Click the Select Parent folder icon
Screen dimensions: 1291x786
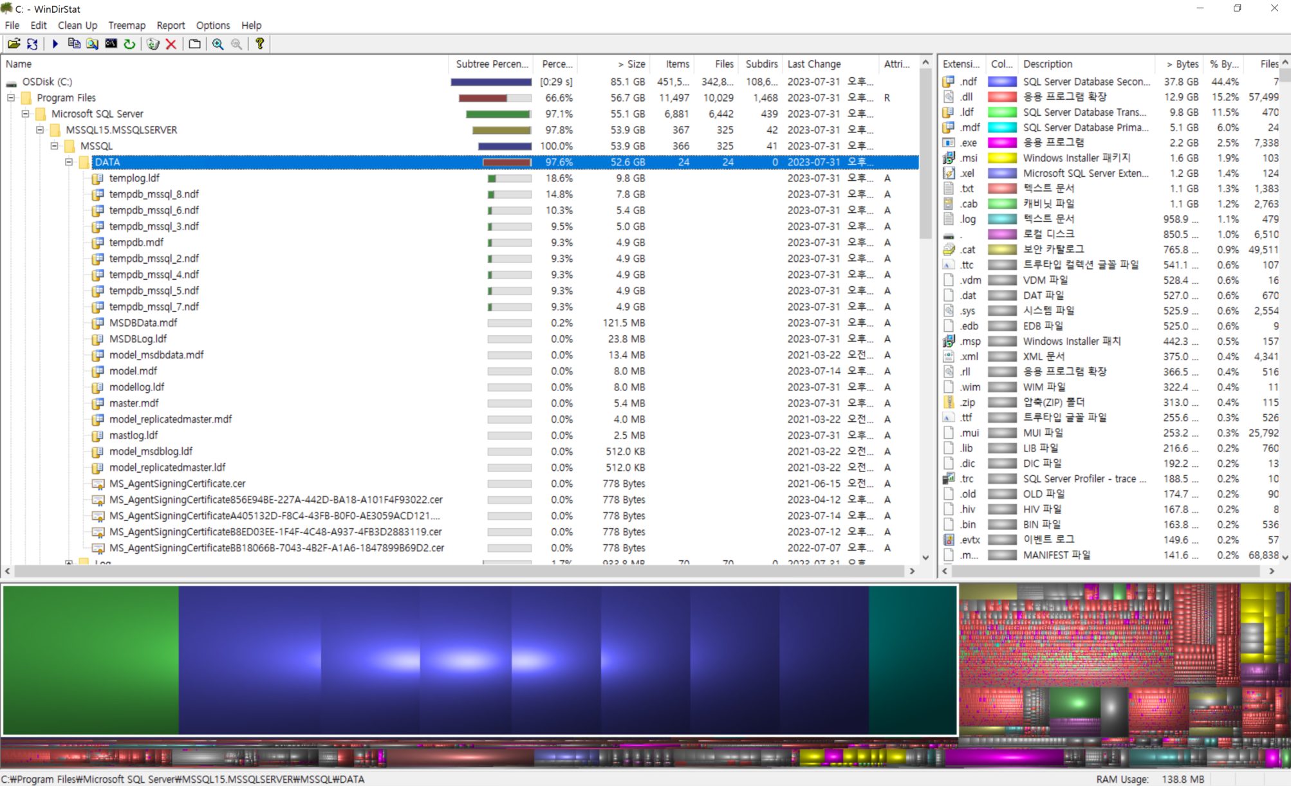click(x=194, y=44)
